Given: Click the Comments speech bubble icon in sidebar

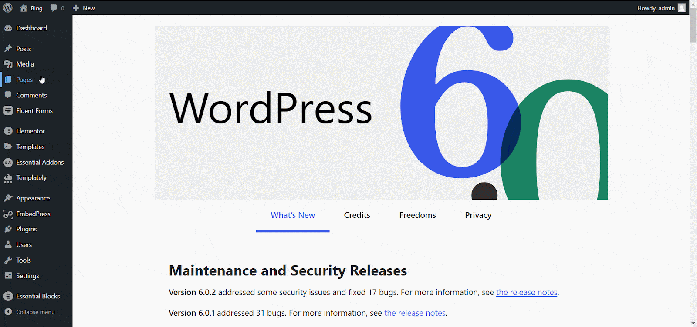Looking at the screenshot, I should pyautogui.click(x=8, y=95).
